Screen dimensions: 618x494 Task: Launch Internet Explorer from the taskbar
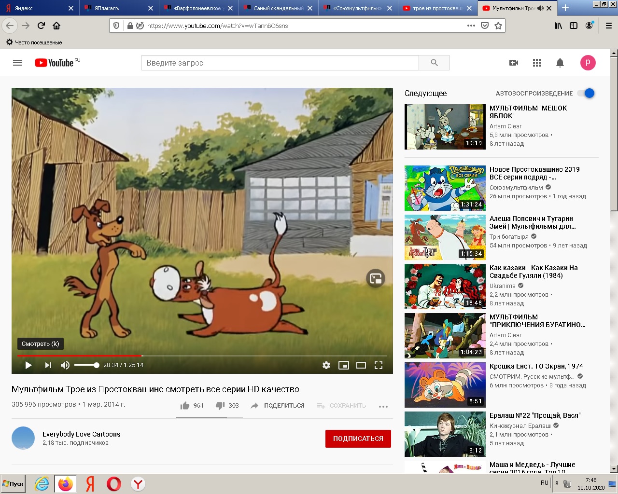[42, 484]
